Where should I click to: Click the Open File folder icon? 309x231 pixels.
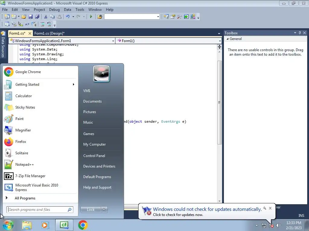coord(24,17)
